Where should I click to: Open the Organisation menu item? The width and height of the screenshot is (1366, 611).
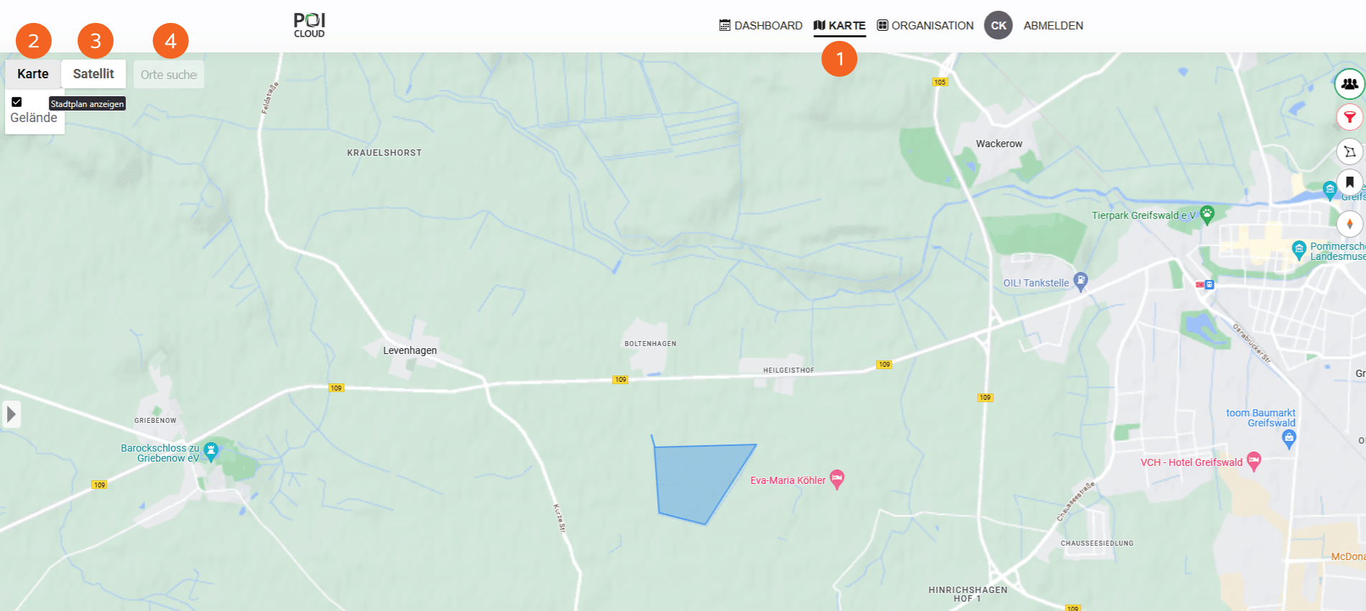[x=926, y=25]
